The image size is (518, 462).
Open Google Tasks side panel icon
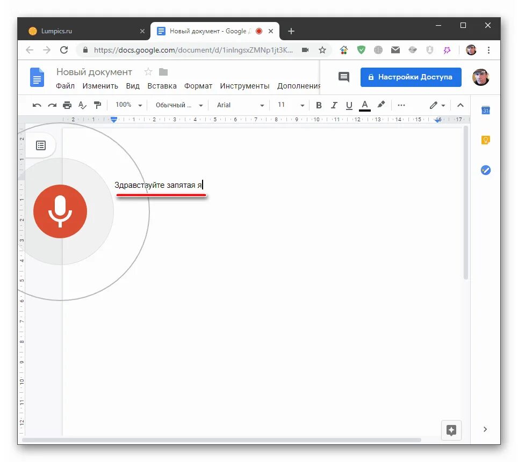point(485,170)
